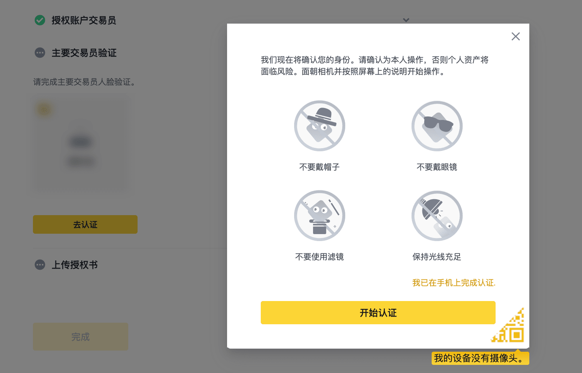Viewport: 582px width, 373px height.
Task: Click green checkmark beside 授权账户交易员
Action: click(40, 20)
